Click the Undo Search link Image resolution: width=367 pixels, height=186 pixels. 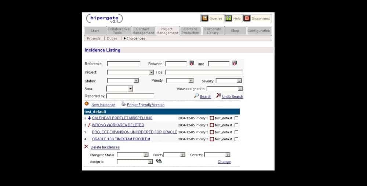pos(232,96)
